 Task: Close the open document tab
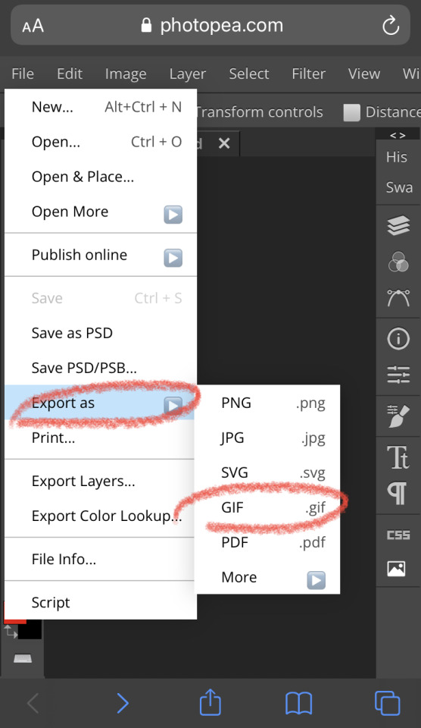[x=224, y=143]
